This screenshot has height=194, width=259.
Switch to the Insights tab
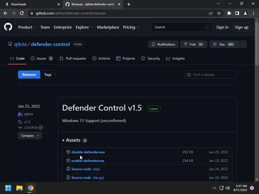(x=176, y=58)
